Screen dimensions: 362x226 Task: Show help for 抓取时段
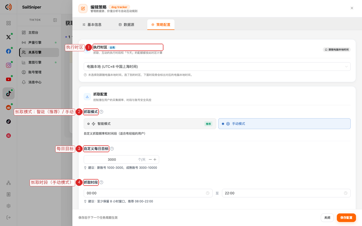[101, 182]
